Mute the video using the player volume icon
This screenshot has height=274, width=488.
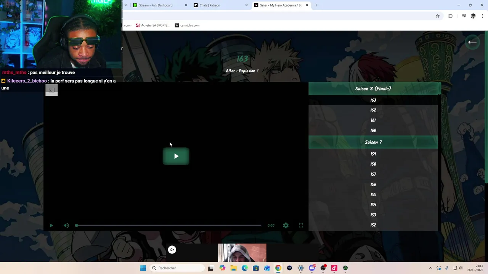click(x=66, y=225)
